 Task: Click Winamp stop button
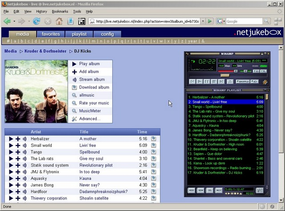tap(214, 81)
